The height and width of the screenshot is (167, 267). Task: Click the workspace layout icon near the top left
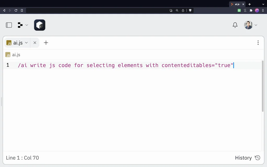[20, 25]
